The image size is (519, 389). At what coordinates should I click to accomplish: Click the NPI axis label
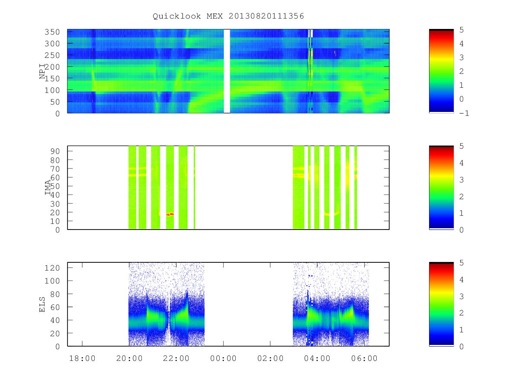click(42, 71)
